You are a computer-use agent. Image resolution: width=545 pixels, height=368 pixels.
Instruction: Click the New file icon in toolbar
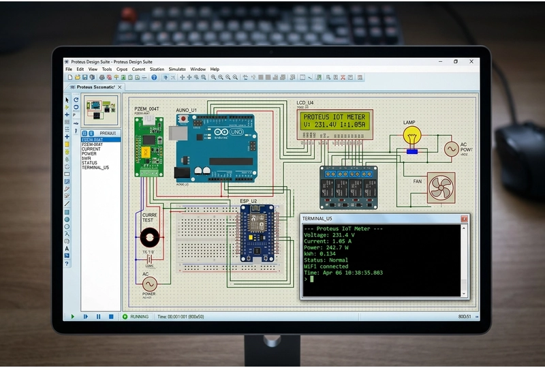click(x=70, y=77)
